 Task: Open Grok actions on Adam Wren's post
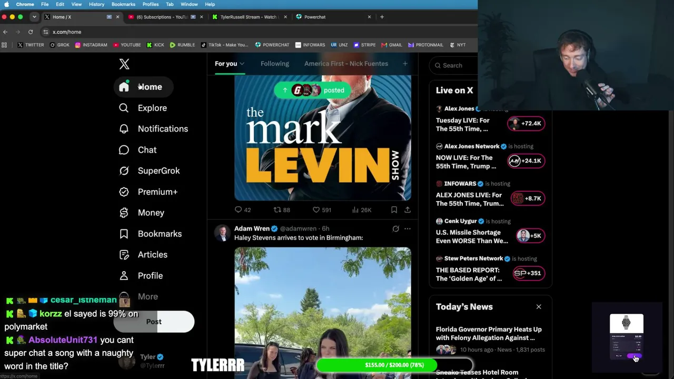pyautogui.click(x=395, y=228)
